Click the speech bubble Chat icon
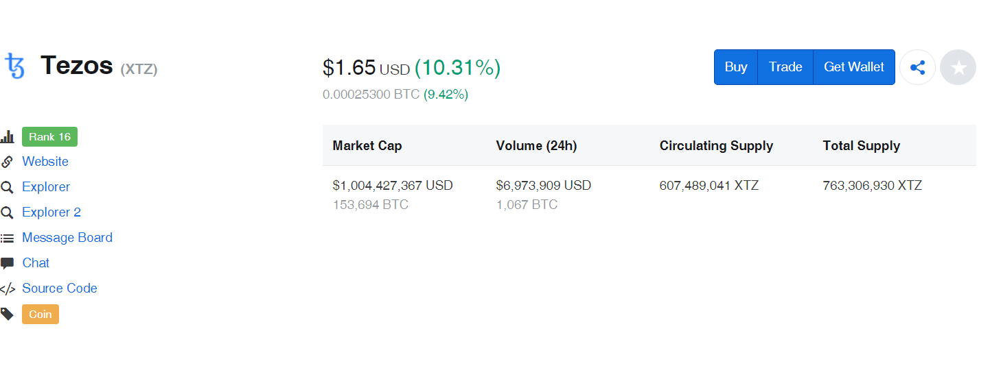 coord(7,263)
